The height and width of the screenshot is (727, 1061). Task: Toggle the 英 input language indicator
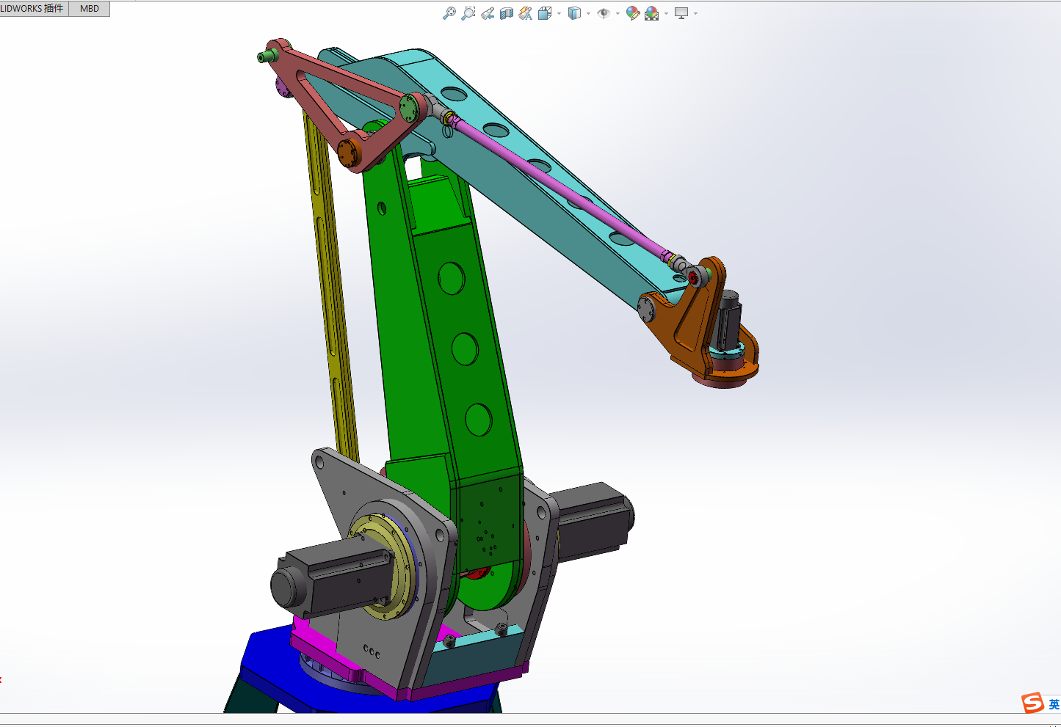point(1054,704)
